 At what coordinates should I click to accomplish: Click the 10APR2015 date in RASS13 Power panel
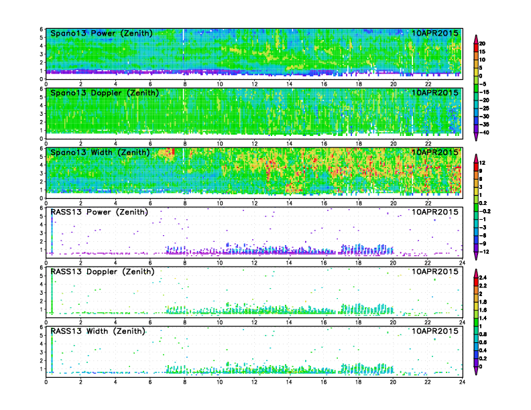coord(435,212)
